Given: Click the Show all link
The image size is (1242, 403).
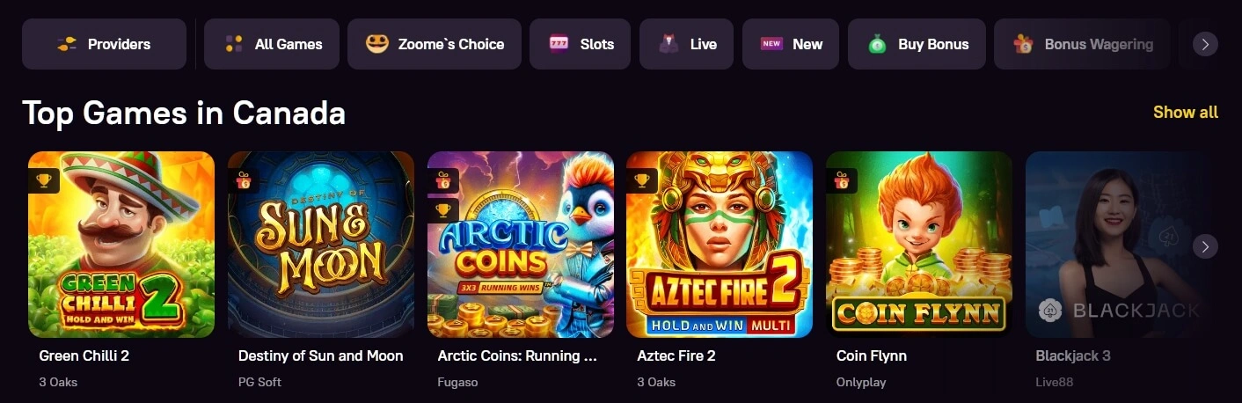Looking at the screenshot, I should tap(1185, 113).
